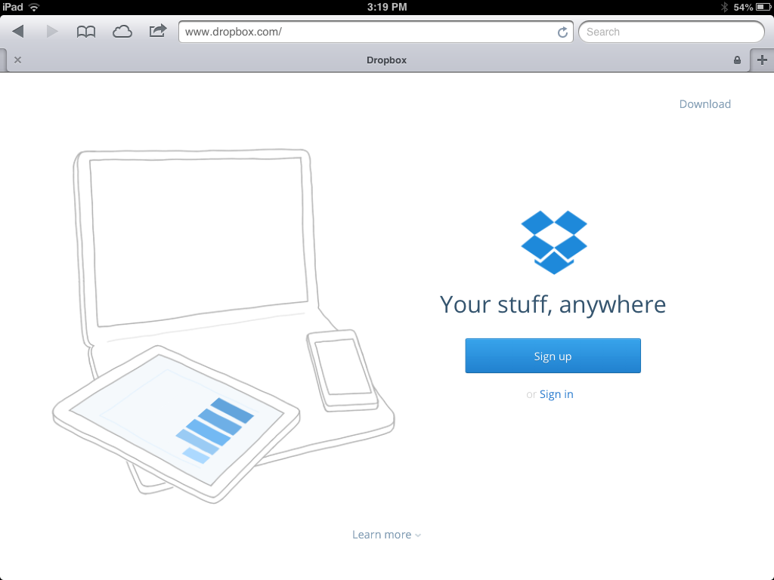This screenshot has height=580, width=774.
Task: Open a new tab with the plus icon
Action: click(762, 60)
